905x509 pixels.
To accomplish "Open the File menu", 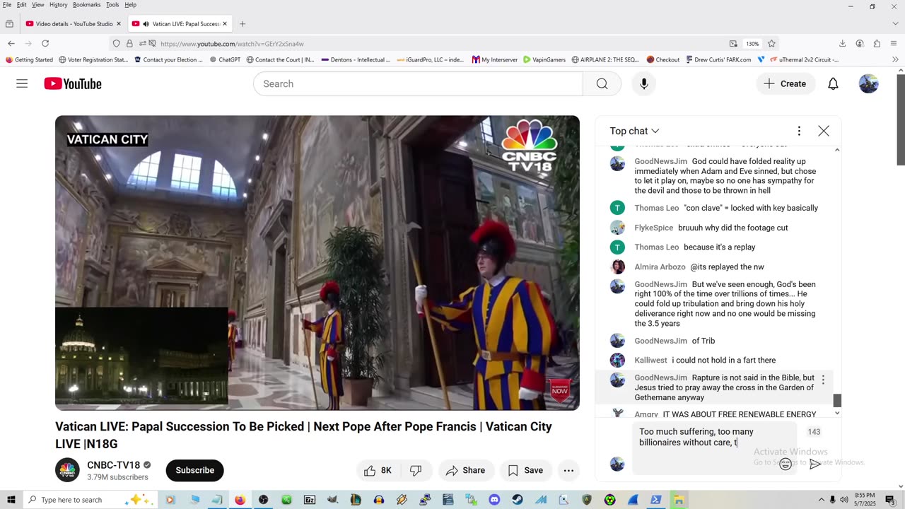I will point(7,5).
